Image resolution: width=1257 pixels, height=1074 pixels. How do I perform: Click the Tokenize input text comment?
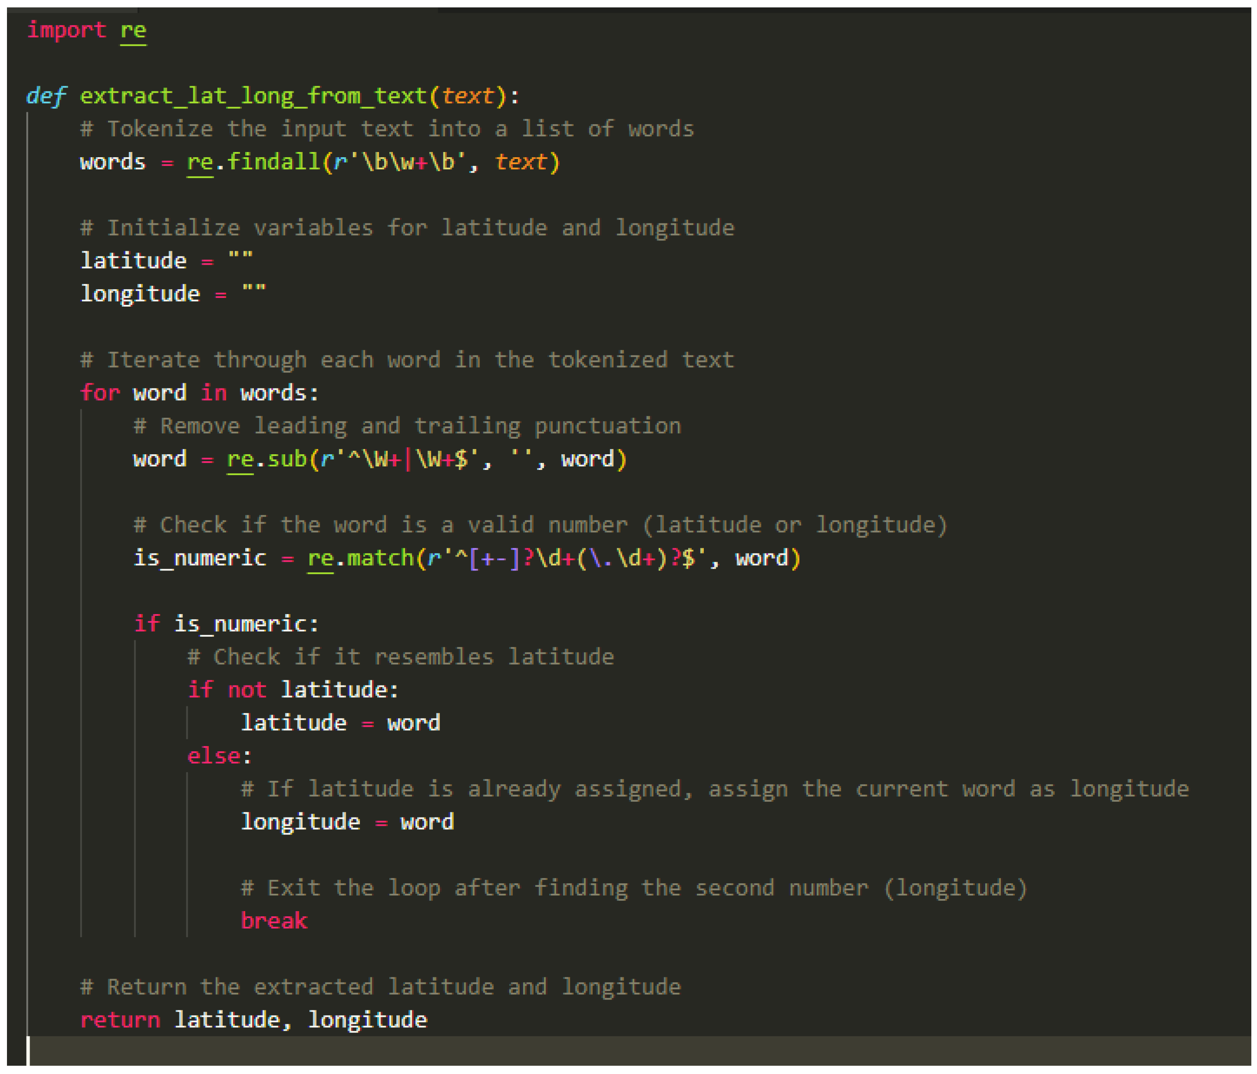pyautogui.click(x=386, y=128)
